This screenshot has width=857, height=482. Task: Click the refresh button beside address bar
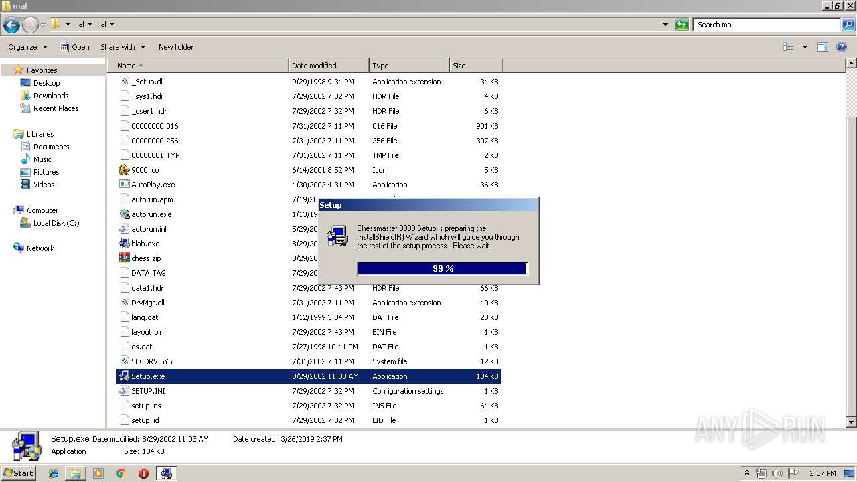click(682, 25)
